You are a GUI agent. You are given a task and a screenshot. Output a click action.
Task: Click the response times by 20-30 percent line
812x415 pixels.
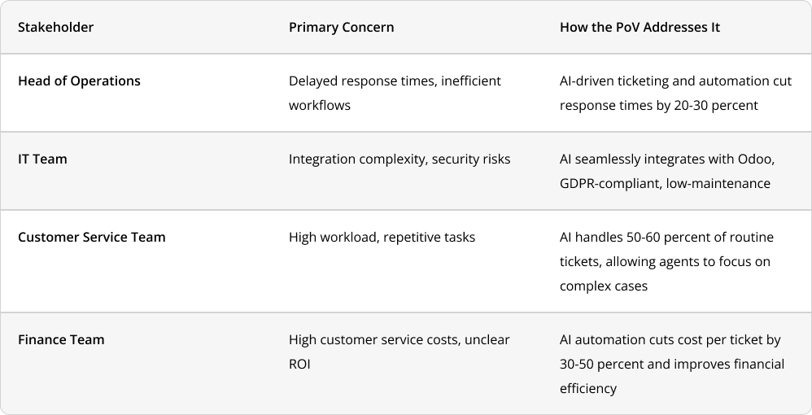point(659,105)
